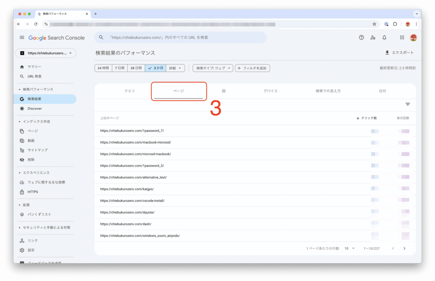Switch to 検索での見え方 tab
Image resolution: width=435 pixels, height=281 pixels.
click(x=328, y=91)
